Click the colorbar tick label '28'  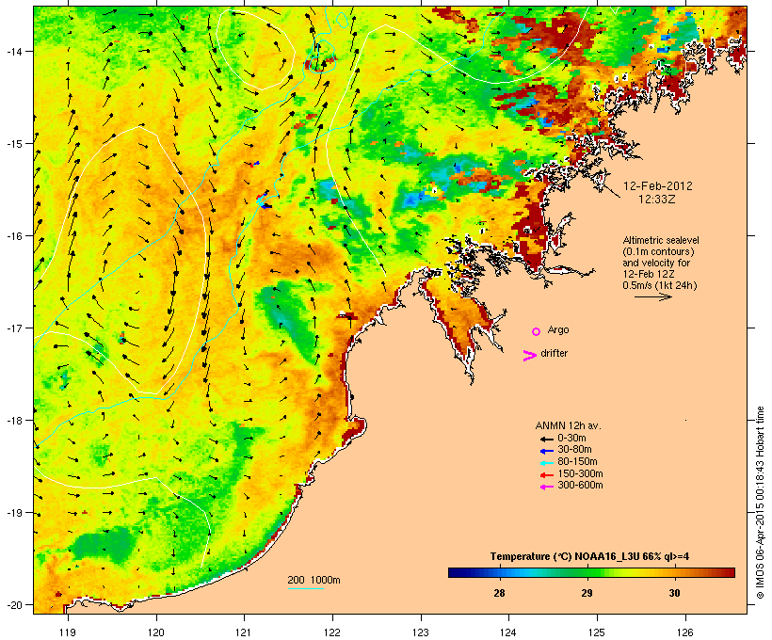tap(499, 593)
